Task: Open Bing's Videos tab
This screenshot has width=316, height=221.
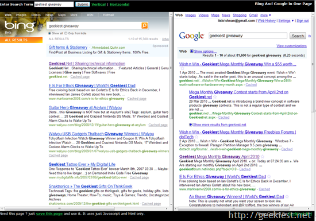Action: tap(36, 15)
